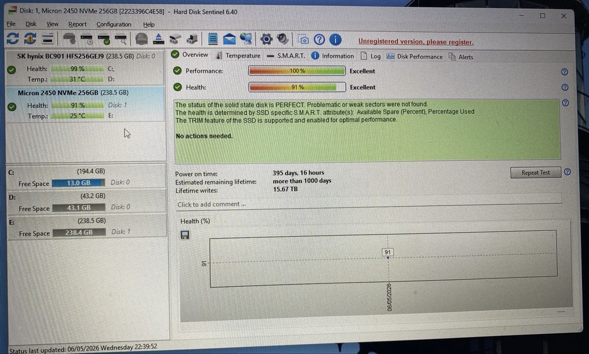Select the Overview tab
Viewport: 589px width, 354px height.
click(x=190, y=55)
